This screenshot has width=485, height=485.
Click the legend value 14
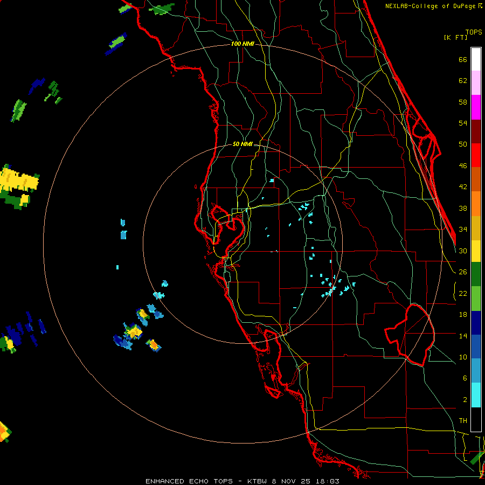[463, 336]
